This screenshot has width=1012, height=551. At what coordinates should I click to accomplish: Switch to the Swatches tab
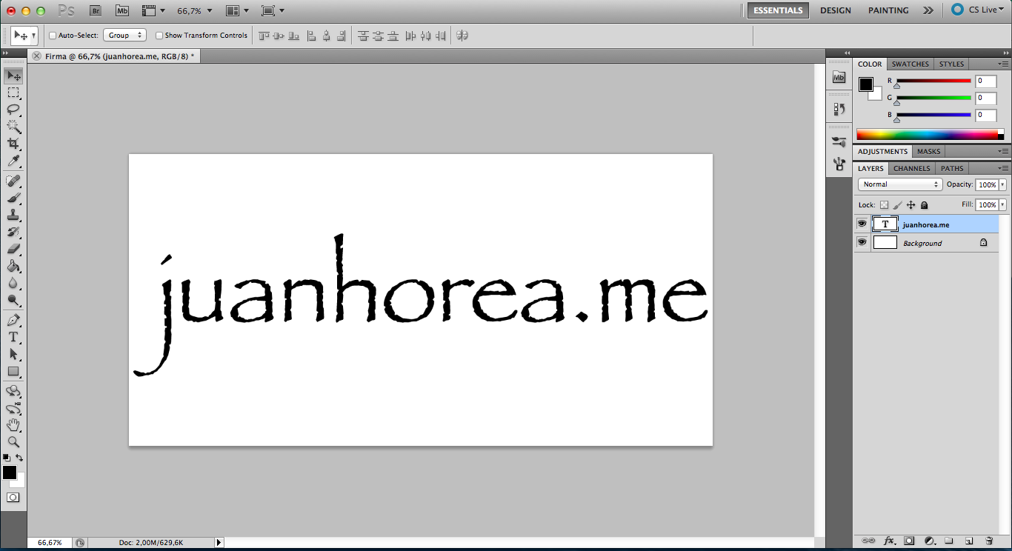(910, 64)
